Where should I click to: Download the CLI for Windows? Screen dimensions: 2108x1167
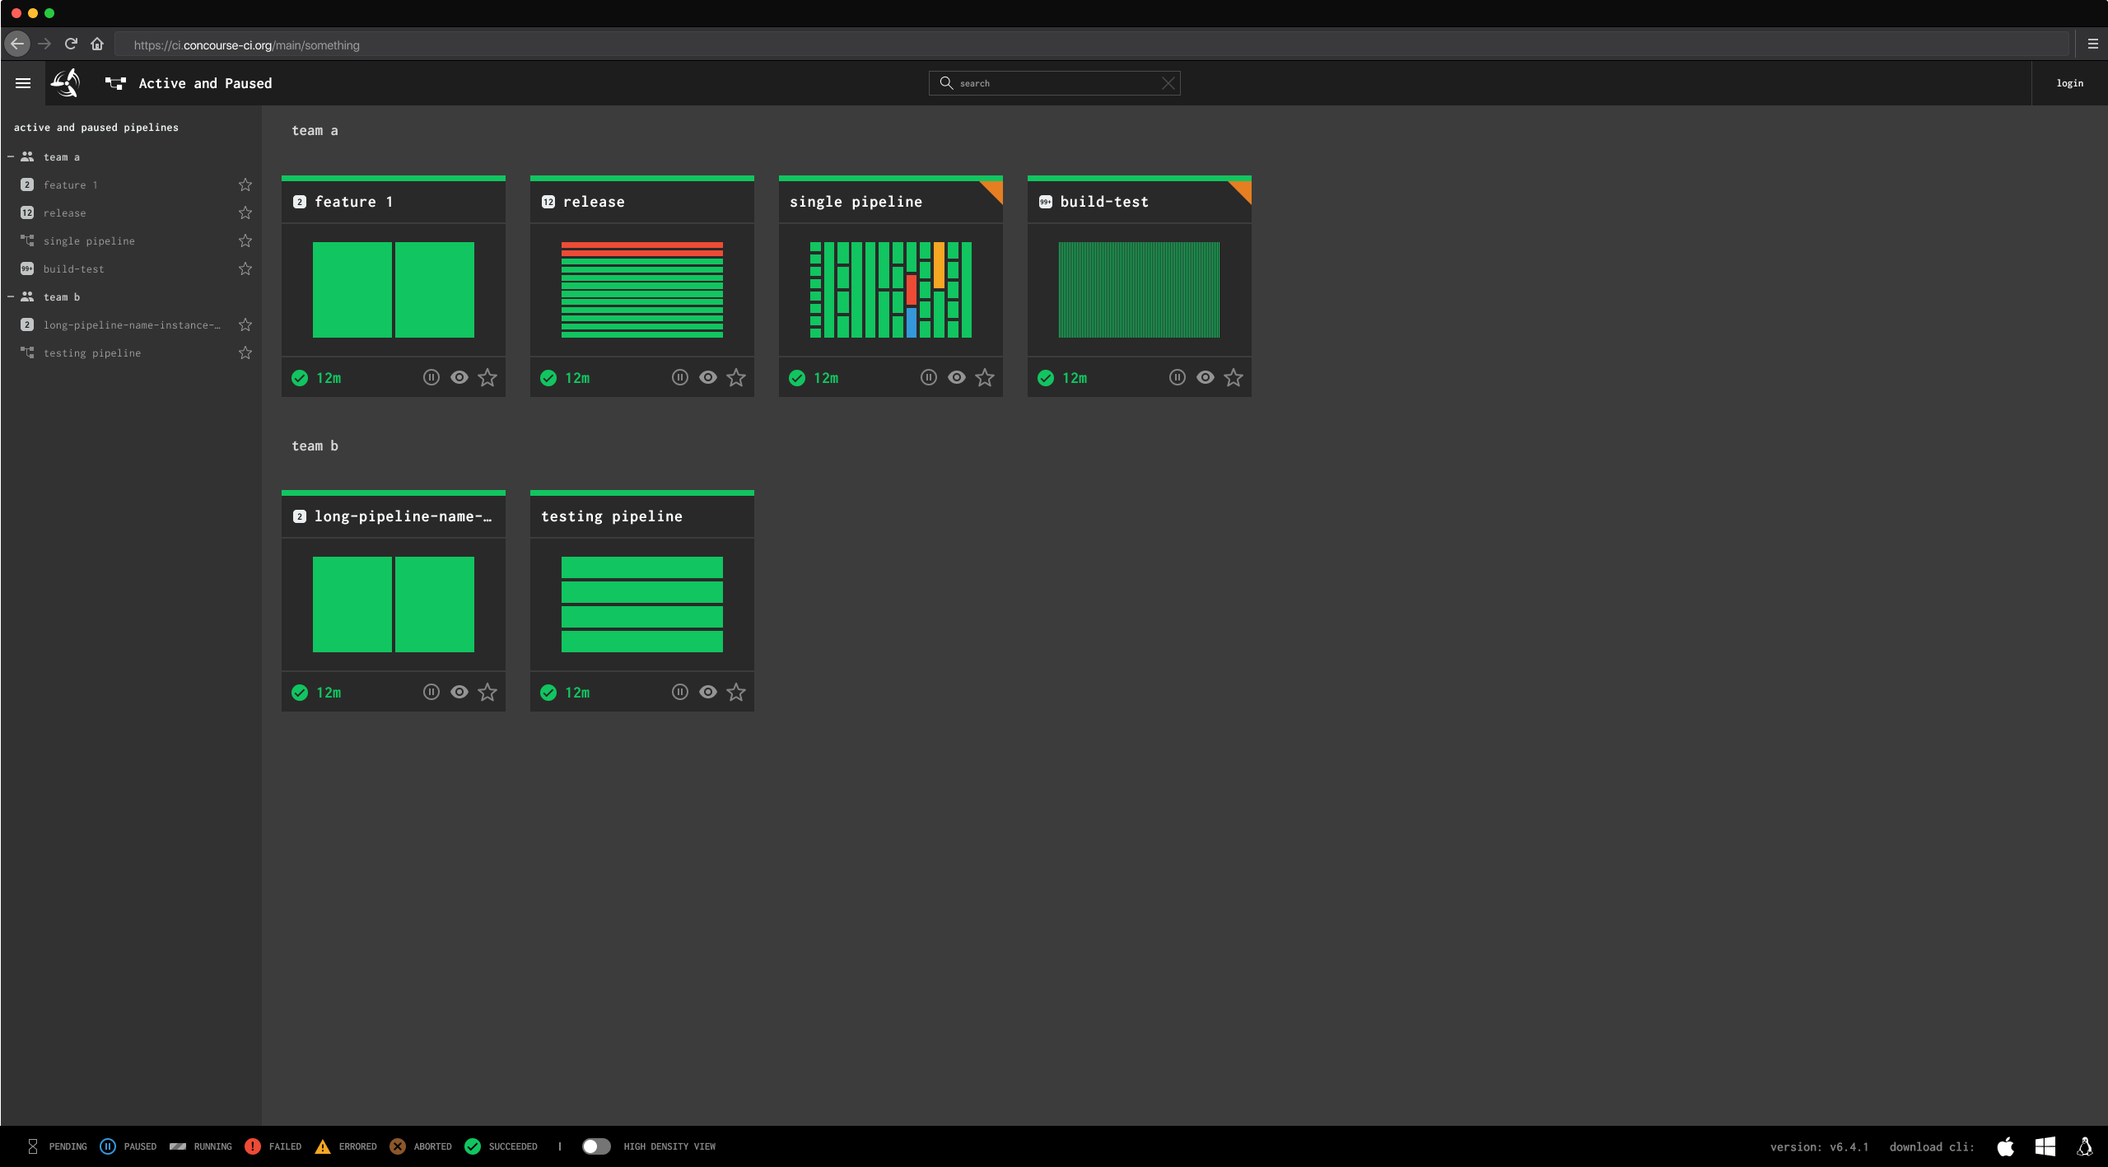tap(2045, 1146)
